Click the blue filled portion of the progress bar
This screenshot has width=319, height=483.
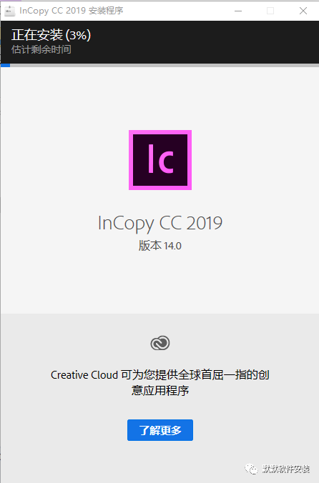tap(6, 65)
